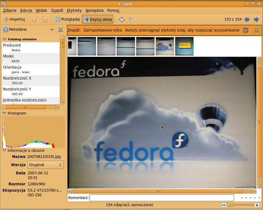Click the metadata horizontal scroll left arrow

4,107
